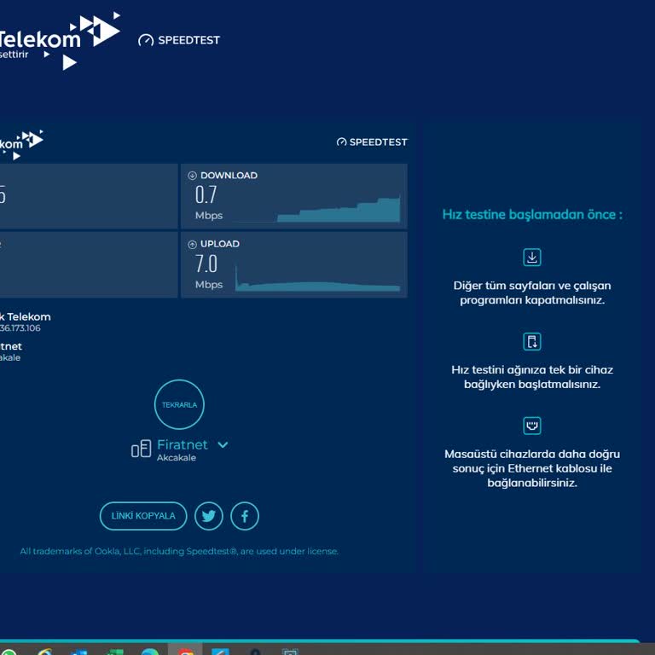The image size is (655, 655).
Task: Click the Mbps unit under upload value
Action: pyautogui.click(x=209, y=285)
